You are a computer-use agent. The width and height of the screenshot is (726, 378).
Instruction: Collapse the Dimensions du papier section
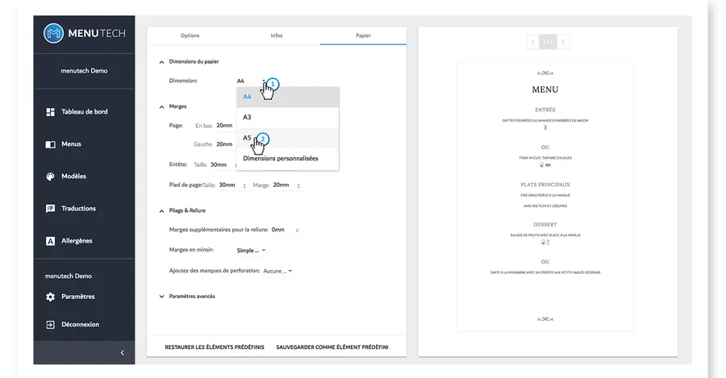click(x=161, y=61)
